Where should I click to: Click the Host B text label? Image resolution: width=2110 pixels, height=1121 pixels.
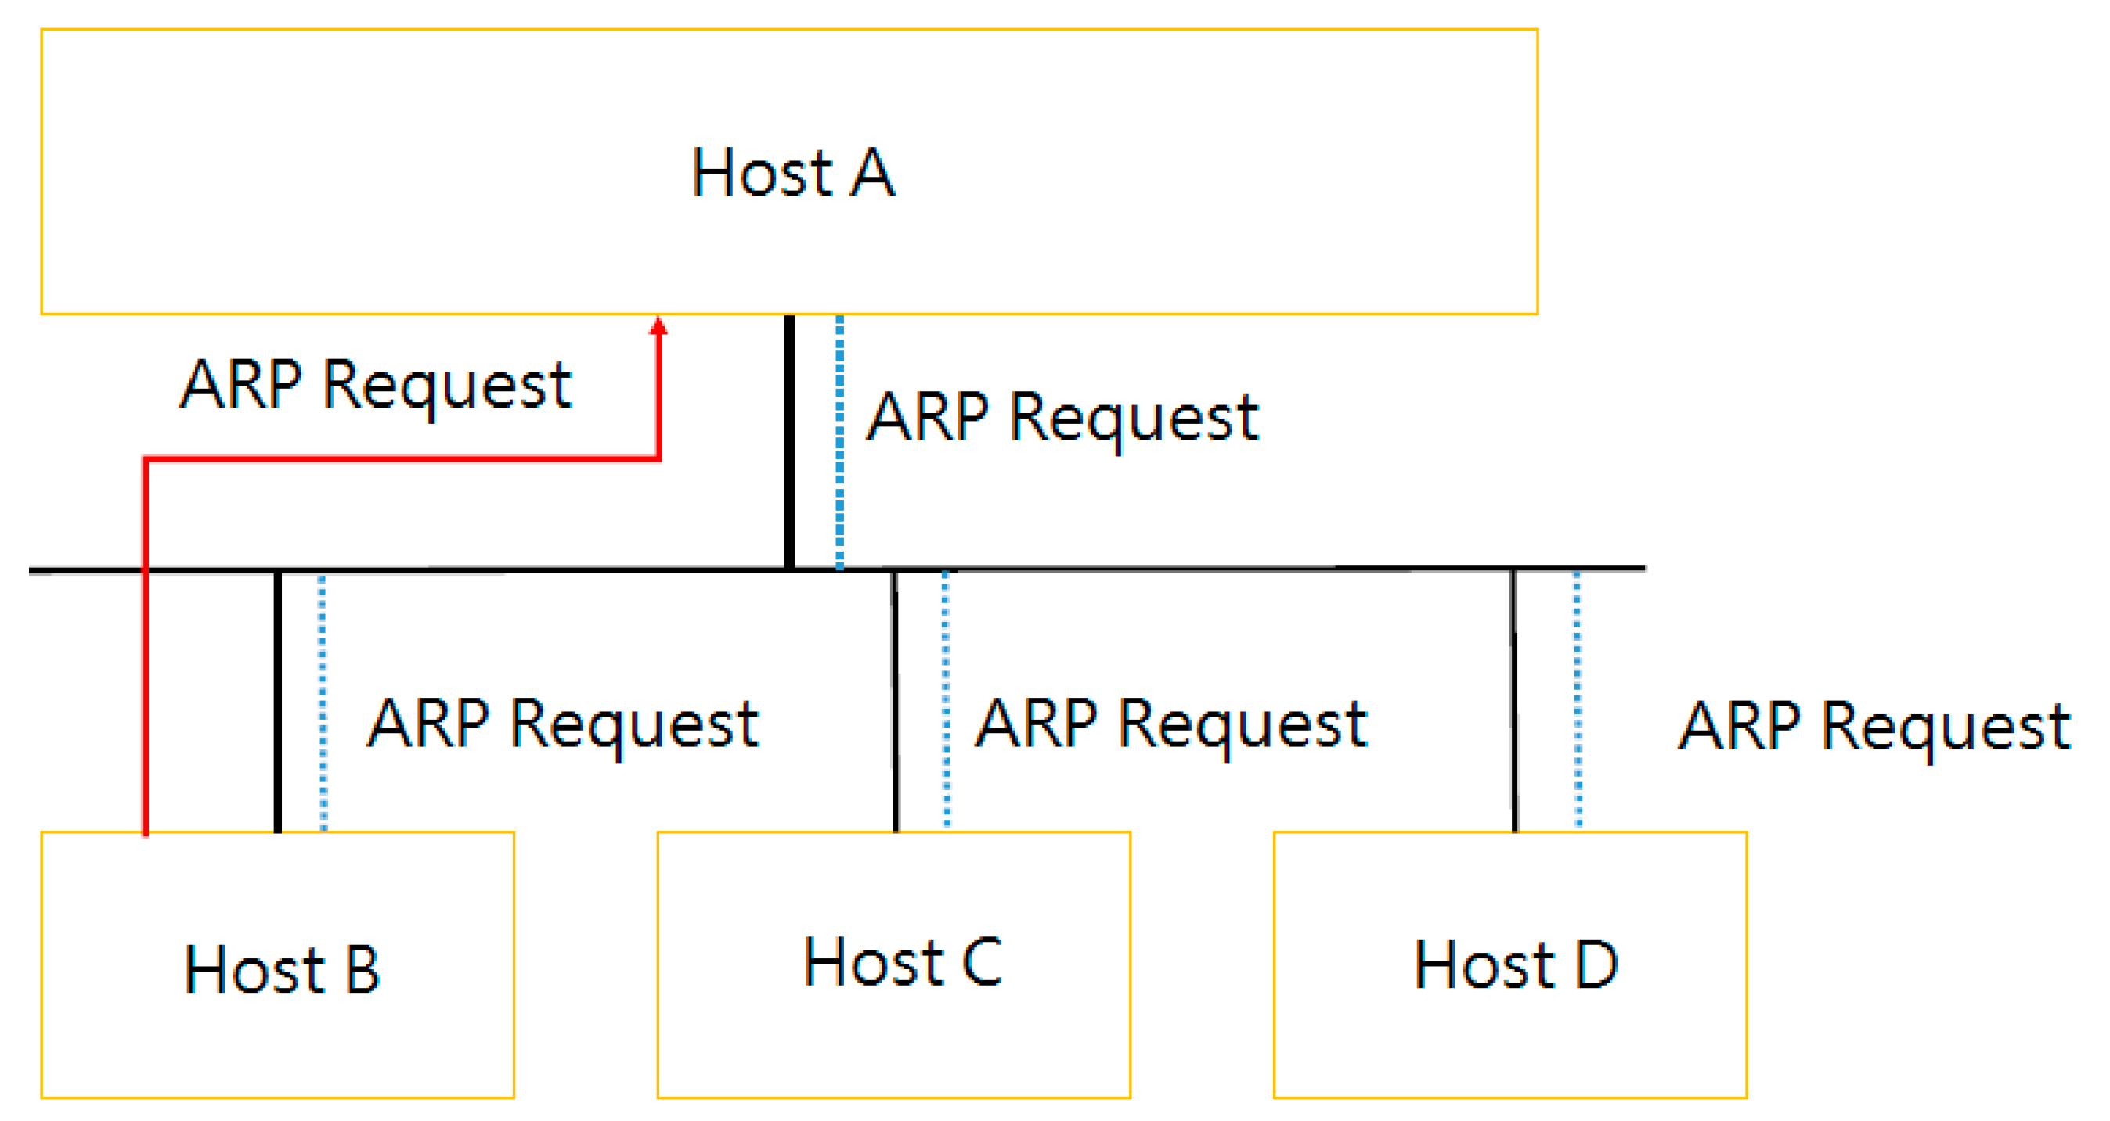point(281,969)
